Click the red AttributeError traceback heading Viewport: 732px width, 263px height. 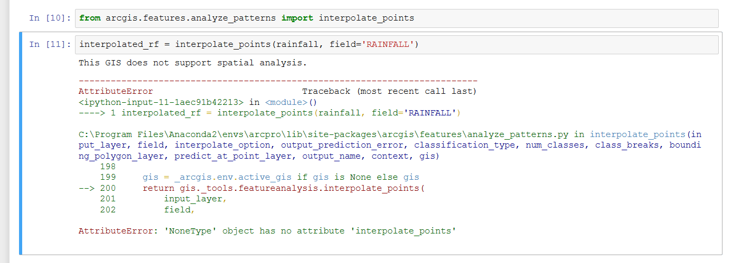coord(116,91)
